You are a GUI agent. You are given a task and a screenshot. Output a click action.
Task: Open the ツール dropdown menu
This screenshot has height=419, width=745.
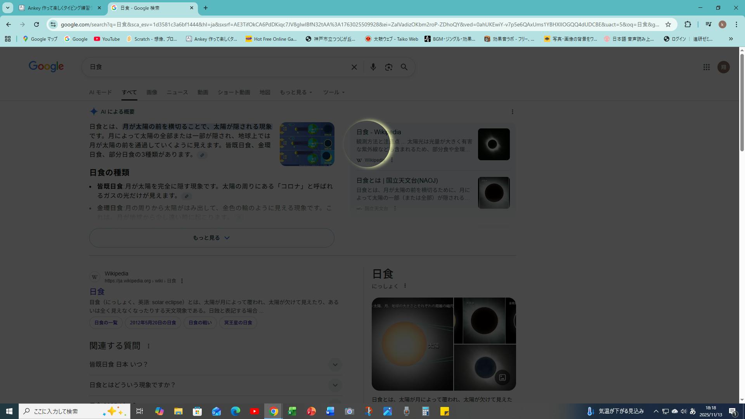click(x=334, y=92)
